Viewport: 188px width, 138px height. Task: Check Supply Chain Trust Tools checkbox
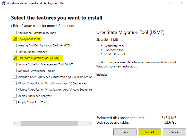pyautogui.click(x=15, y=102)
